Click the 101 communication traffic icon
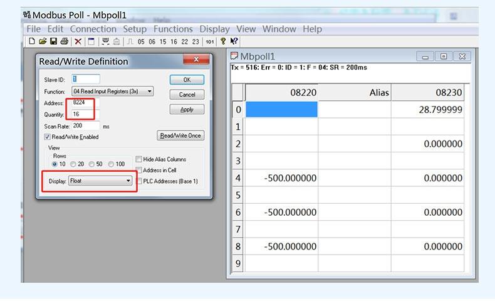This screenshot has height=301, width=495. (210, 41)
